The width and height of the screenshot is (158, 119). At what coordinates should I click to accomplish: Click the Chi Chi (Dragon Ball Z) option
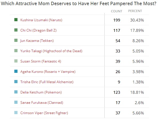coord(38,30)
